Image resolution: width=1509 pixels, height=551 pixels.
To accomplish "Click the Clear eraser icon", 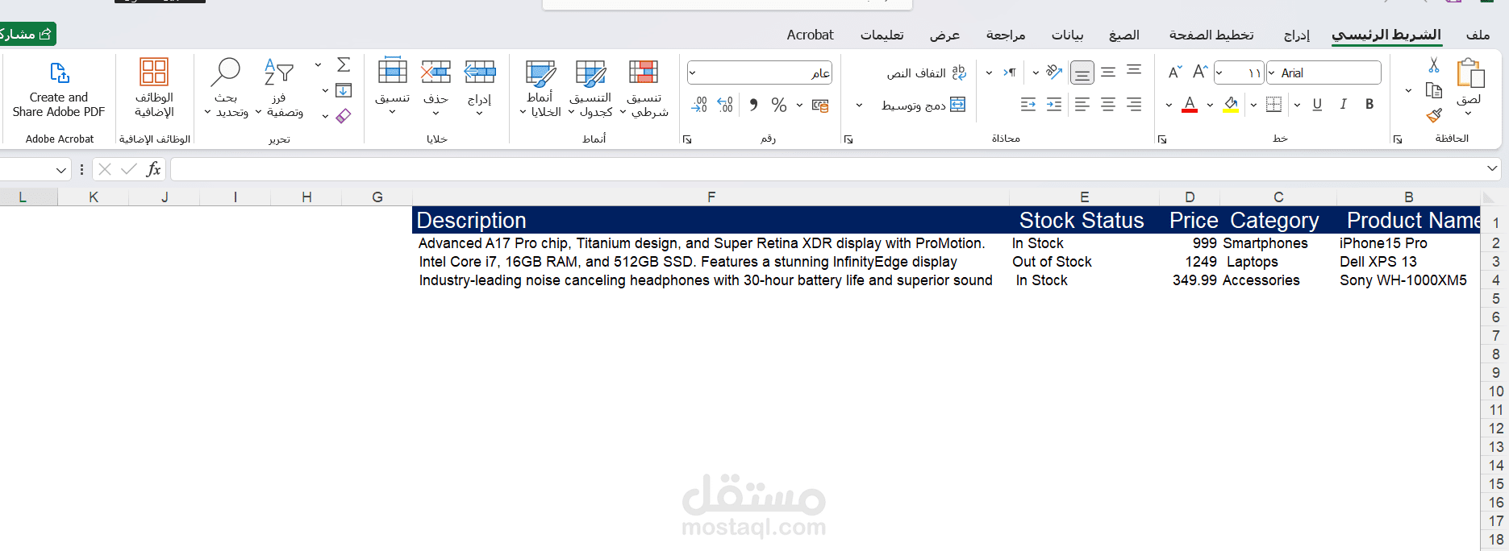I will (344, 116).
